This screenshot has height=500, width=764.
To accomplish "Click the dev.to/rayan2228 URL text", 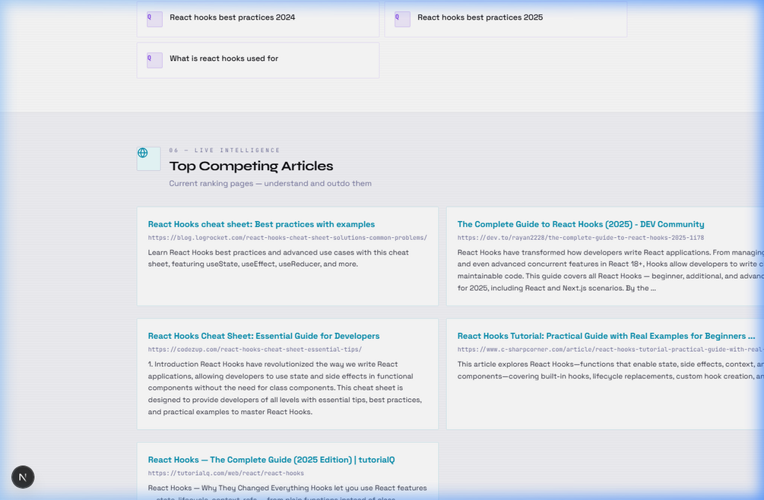I will pos(580,238).
